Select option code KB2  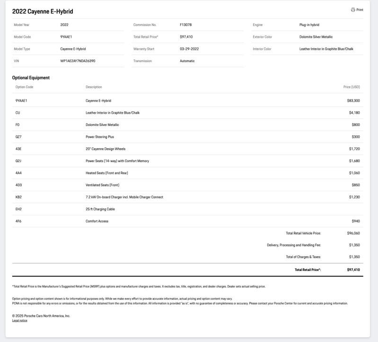tap(18, 197)
